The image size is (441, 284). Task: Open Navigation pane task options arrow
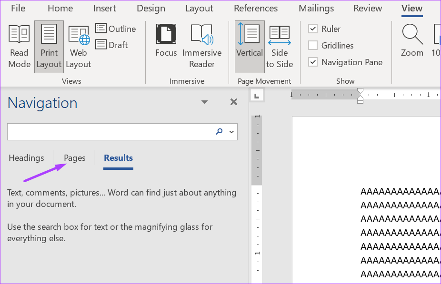[x=204, y=102]
